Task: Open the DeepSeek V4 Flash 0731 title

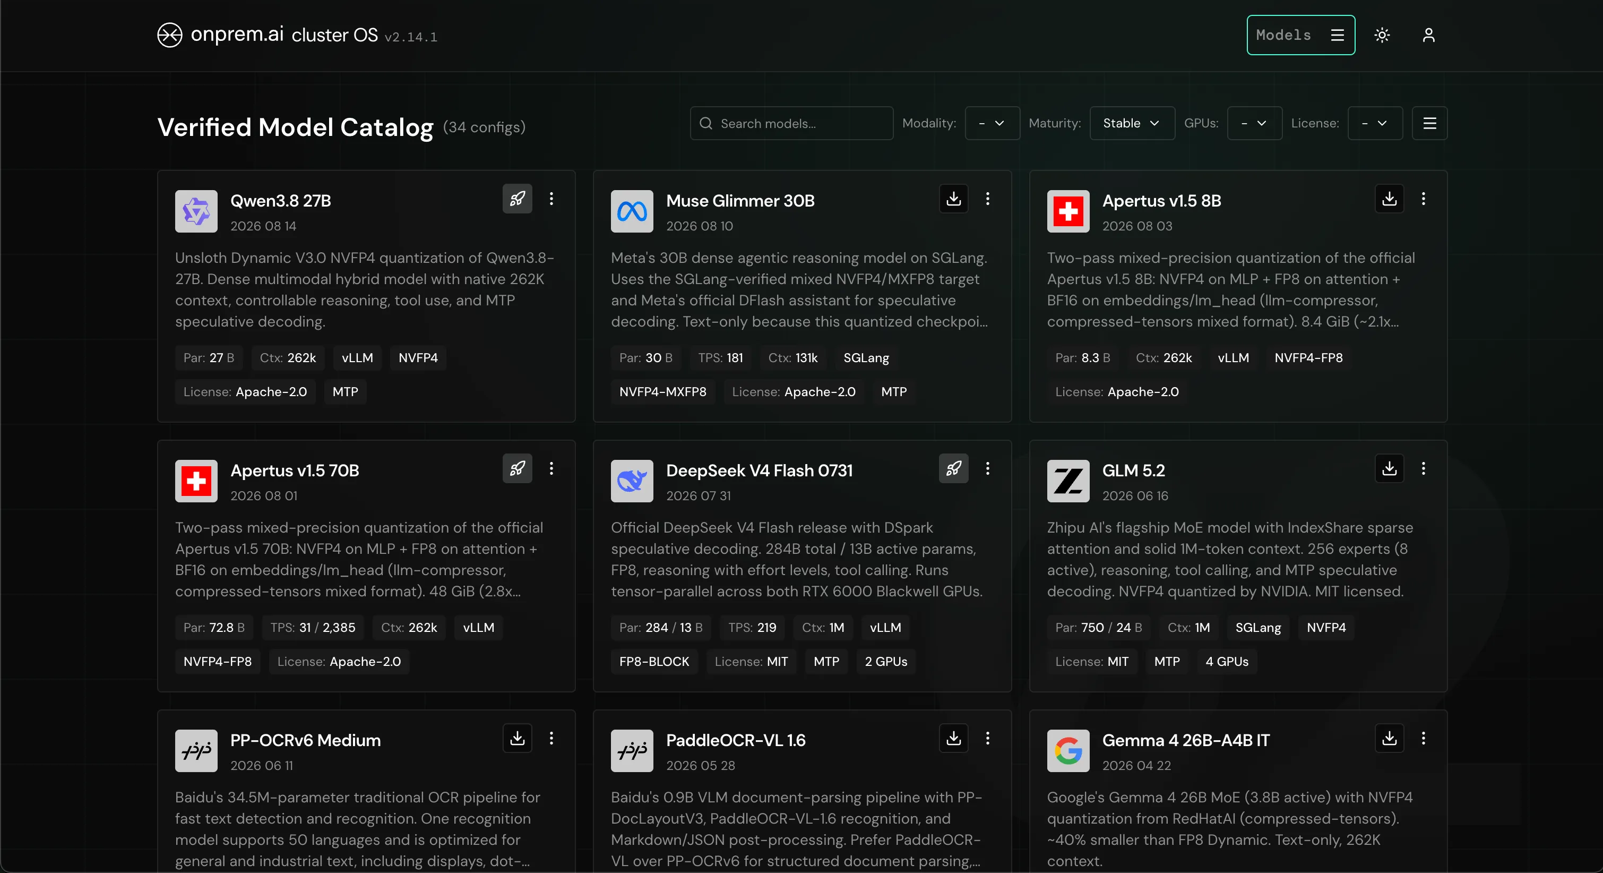Action: click(759, 470)
